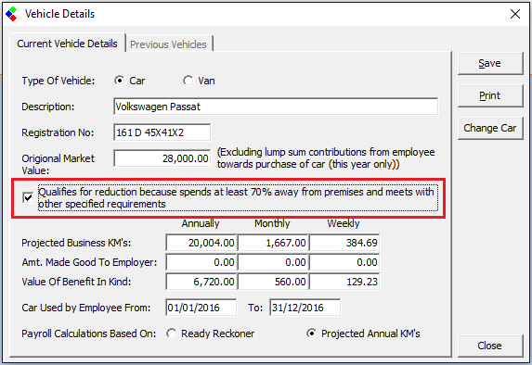Click the Original Market Value field
Screen dimensions: 532x365
(162, 158)
